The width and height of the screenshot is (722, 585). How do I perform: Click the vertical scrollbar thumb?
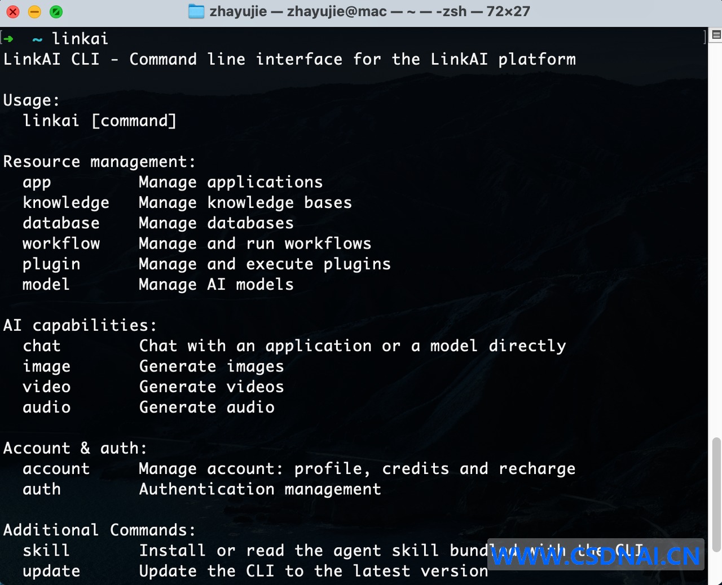tap(716, 495)
